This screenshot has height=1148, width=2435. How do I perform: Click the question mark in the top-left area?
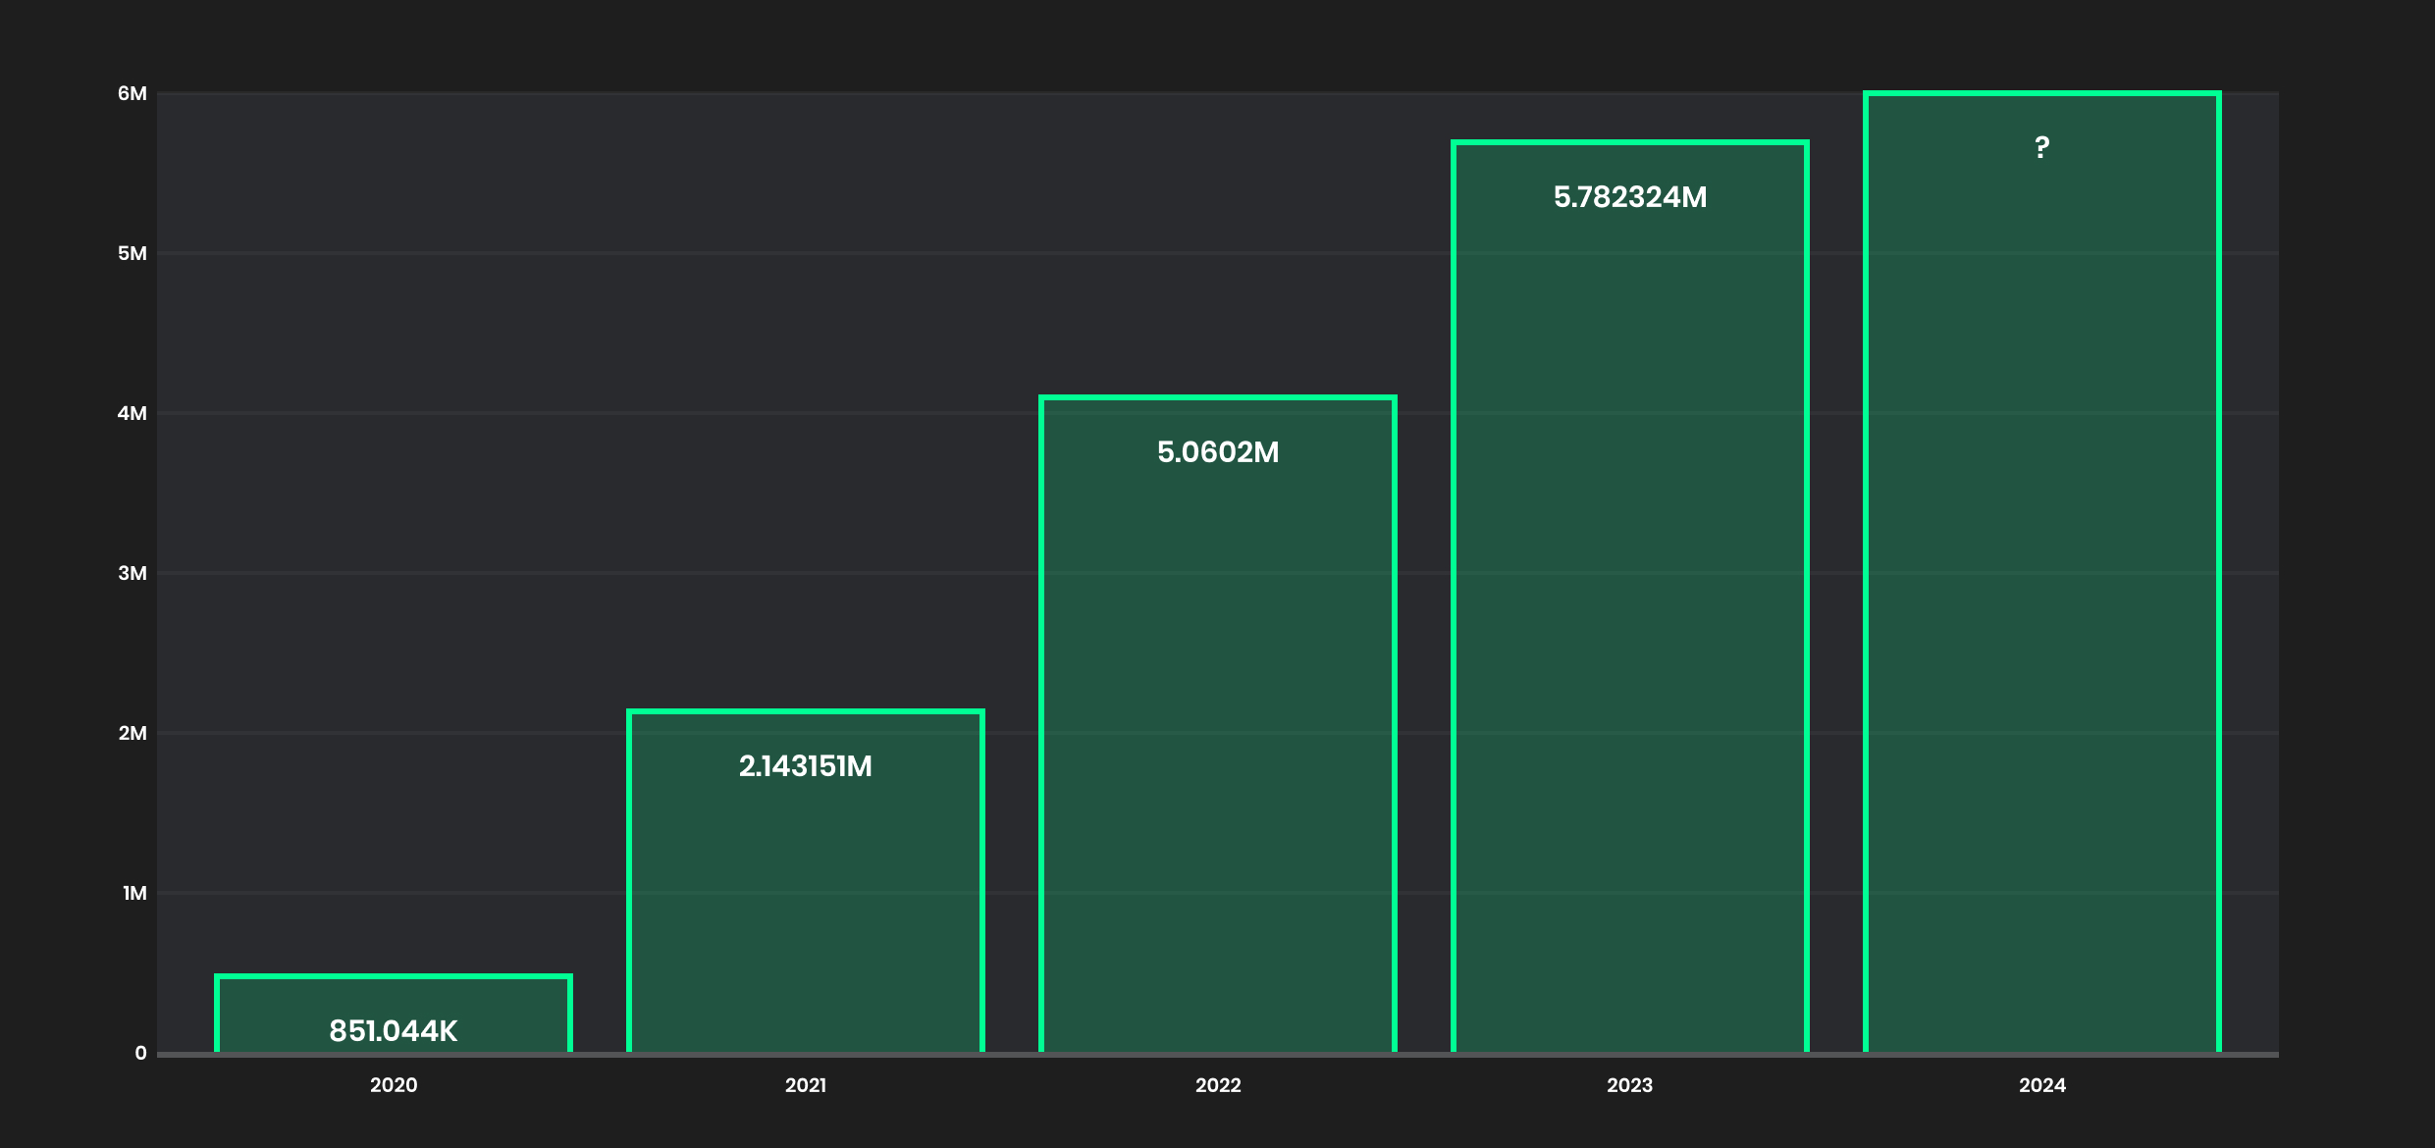pos(224,143)
